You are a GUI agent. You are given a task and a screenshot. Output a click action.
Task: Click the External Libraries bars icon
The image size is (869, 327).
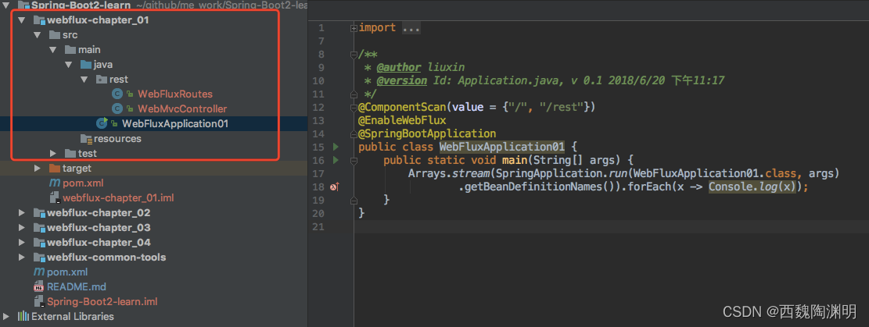pyautogui.click(x=23, y=317)
